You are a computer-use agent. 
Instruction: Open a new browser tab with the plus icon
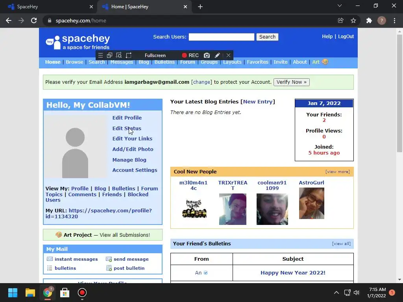pos(200,7)
